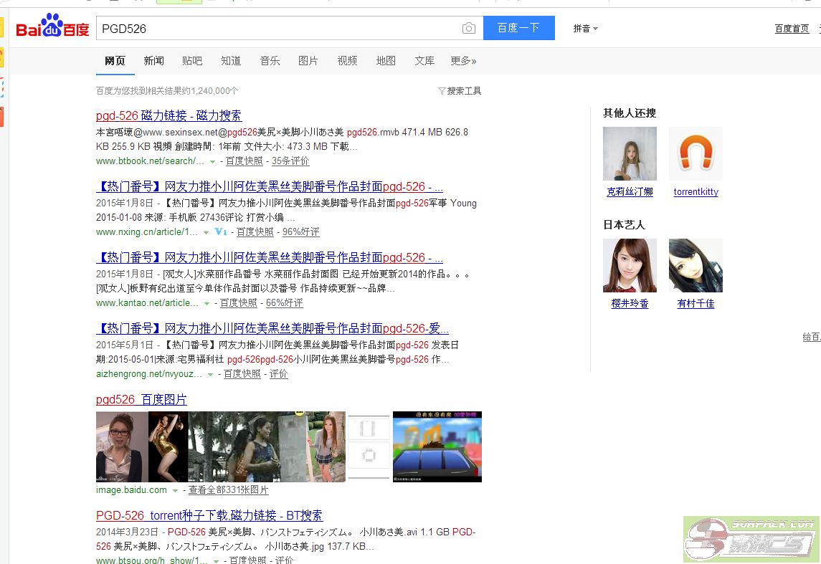Expand the arrow next to aizhengrong.net URL
821x564 pixels.
tap(211, 375)
